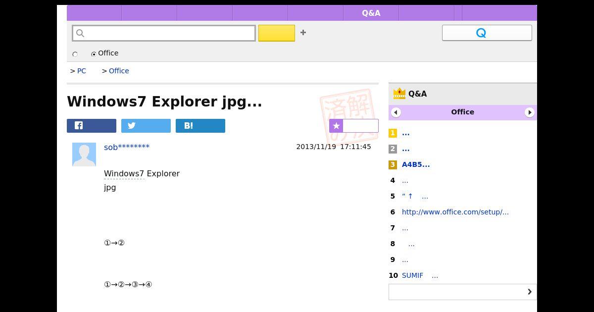Open the PC breadcrumb link
This screenshot has height=312, width=594.
click(82, 71)
